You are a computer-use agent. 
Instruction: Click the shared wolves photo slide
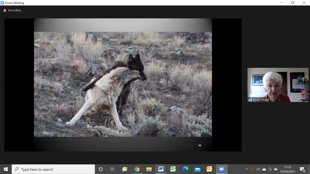(x=123, y=84)
